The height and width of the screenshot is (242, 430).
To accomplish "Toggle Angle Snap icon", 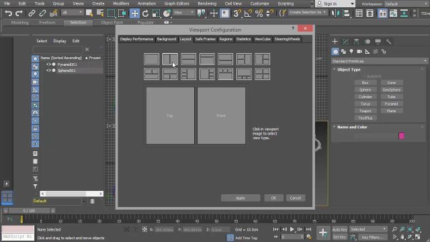I will (248, 13).
